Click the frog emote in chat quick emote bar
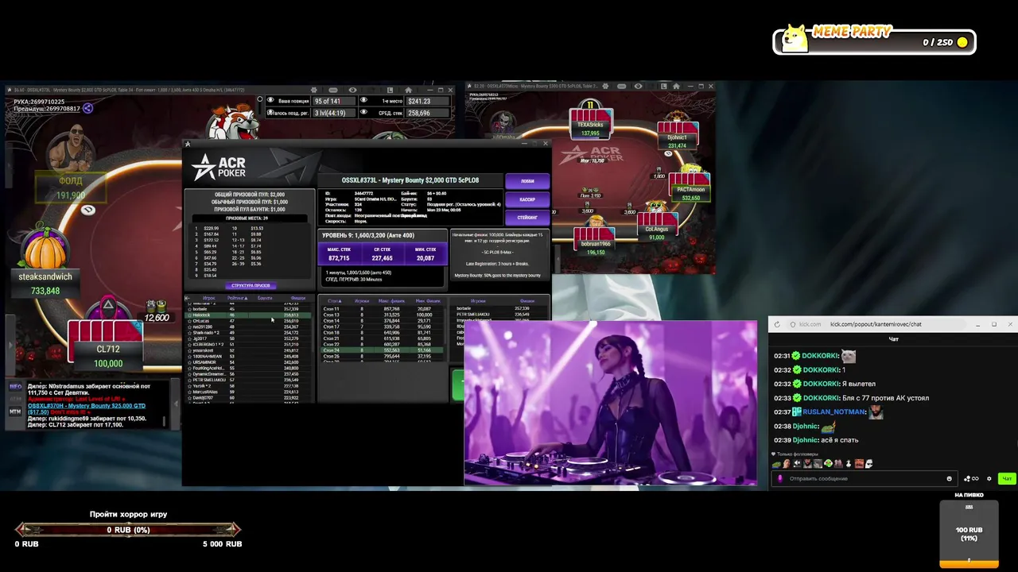 (x=776, y=464)
